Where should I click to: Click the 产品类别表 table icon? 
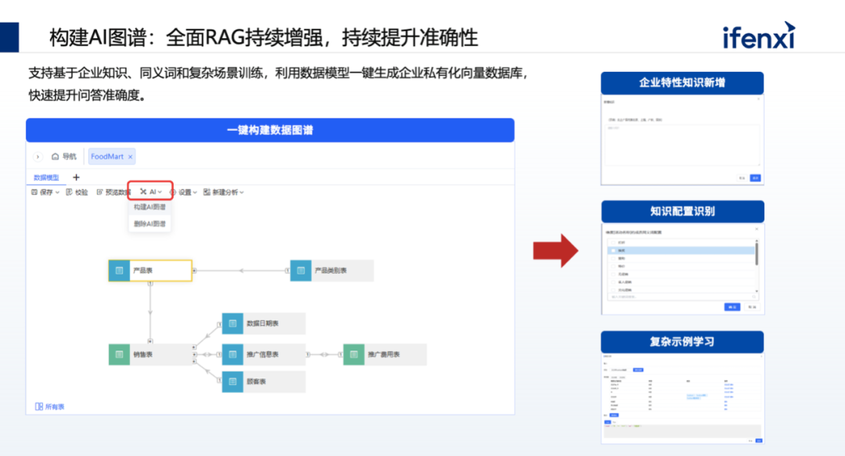(300, 271)
